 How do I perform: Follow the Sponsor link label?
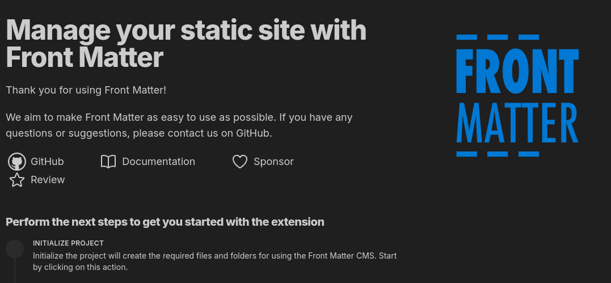pos(273,162)
